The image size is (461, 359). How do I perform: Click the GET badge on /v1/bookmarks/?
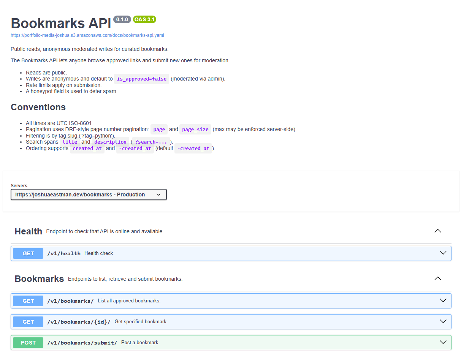point(28,300)
